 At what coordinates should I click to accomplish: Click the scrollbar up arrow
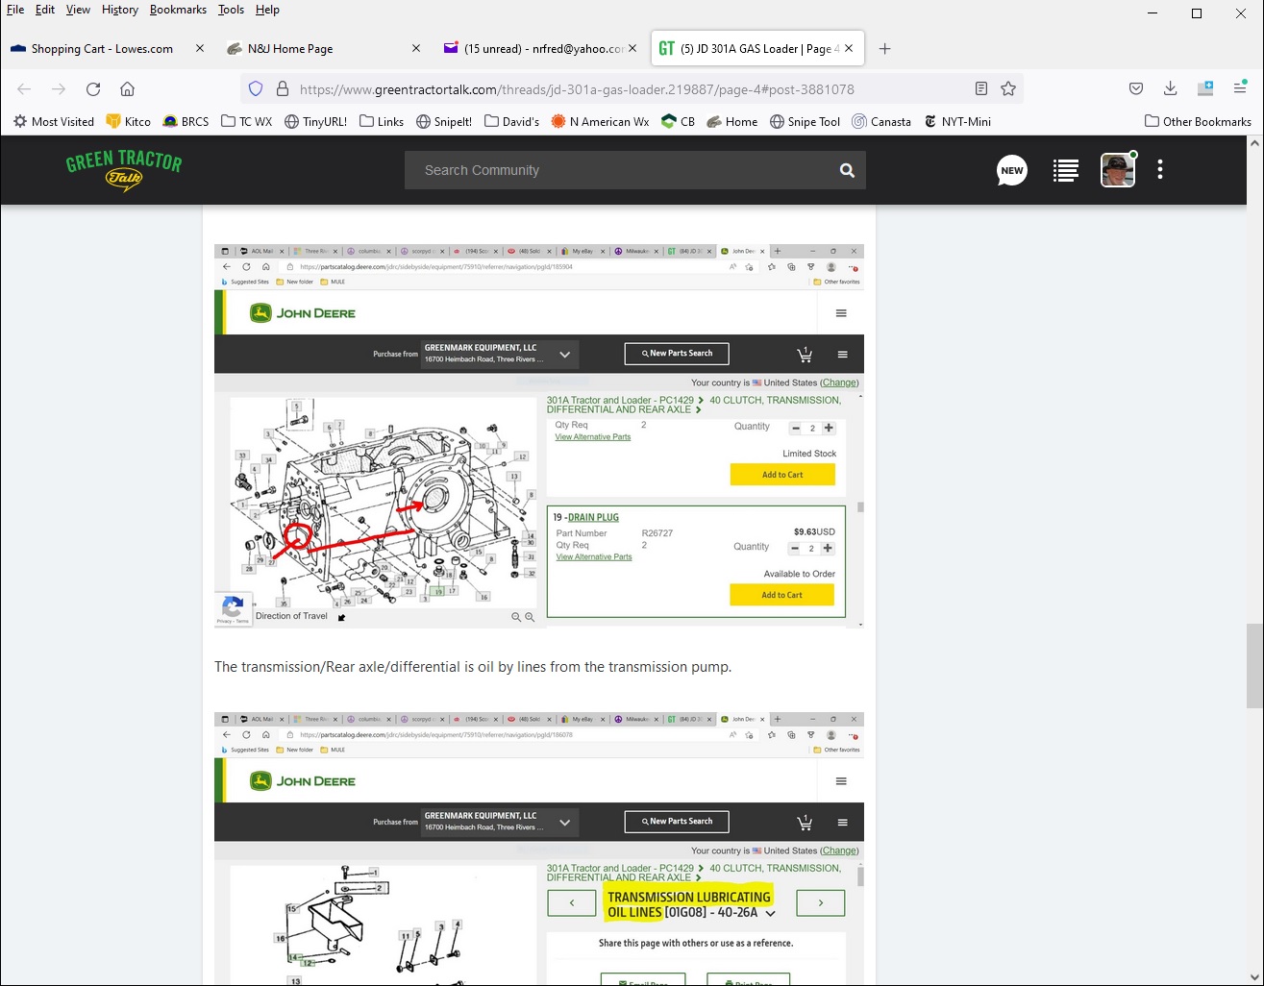(x=1254, y=143)
